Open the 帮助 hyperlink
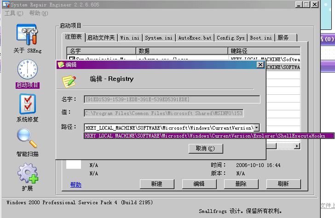The image size is (335, 218). [75, 184]
